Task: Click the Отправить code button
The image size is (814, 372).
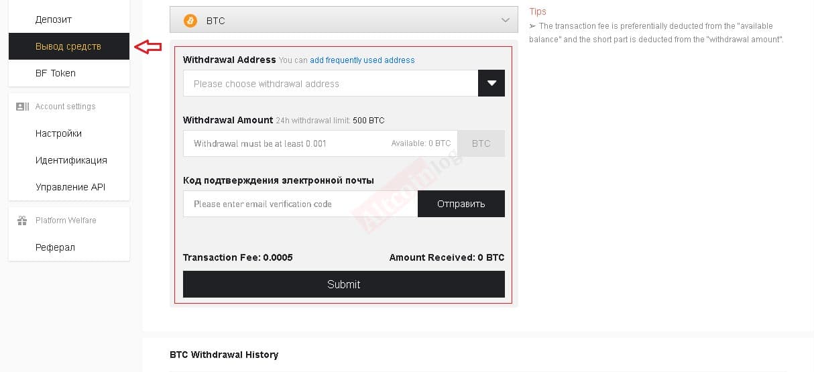Action: [461, 204]
